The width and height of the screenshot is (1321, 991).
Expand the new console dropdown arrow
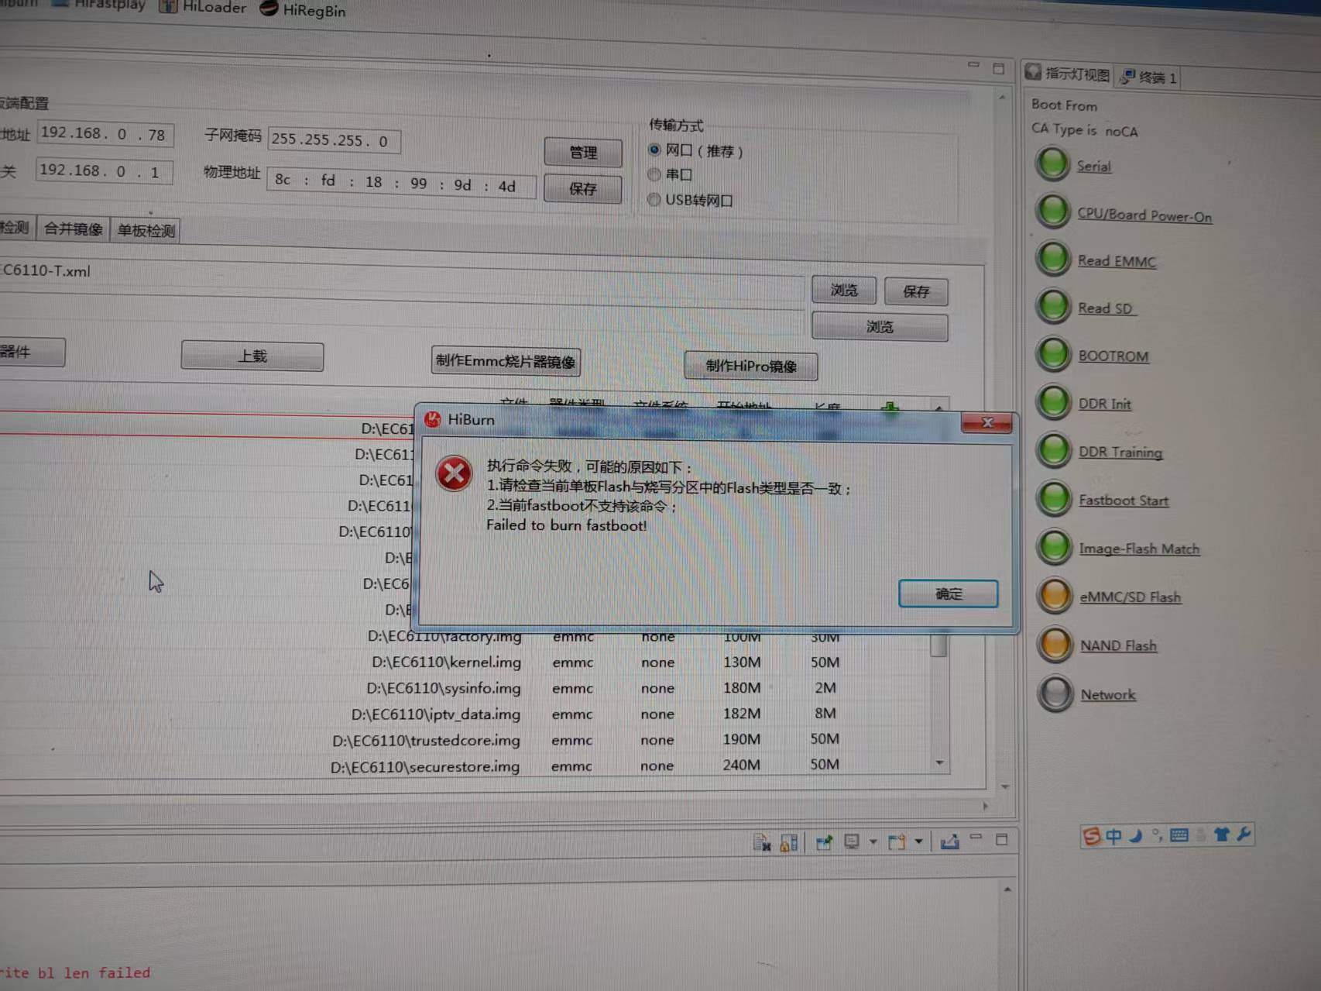918,841
